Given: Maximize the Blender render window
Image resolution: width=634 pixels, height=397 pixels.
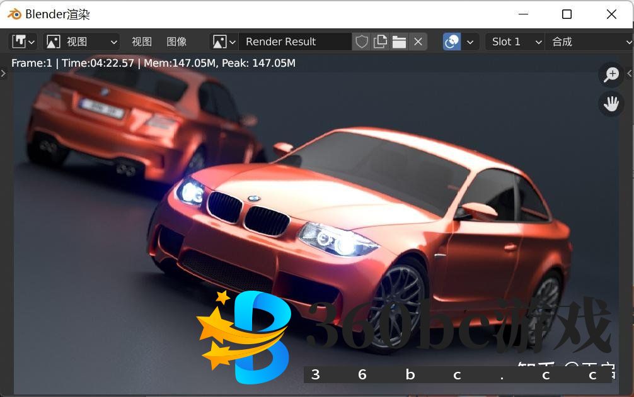Looking at the screenshot, I should click(567, 14).
